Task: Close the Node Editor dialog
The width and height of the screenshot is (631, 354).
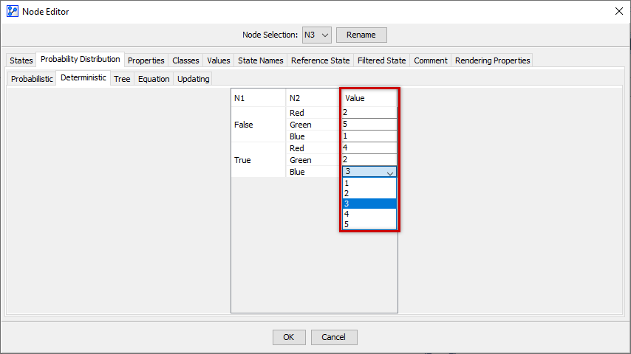Action: click(618, 12)
